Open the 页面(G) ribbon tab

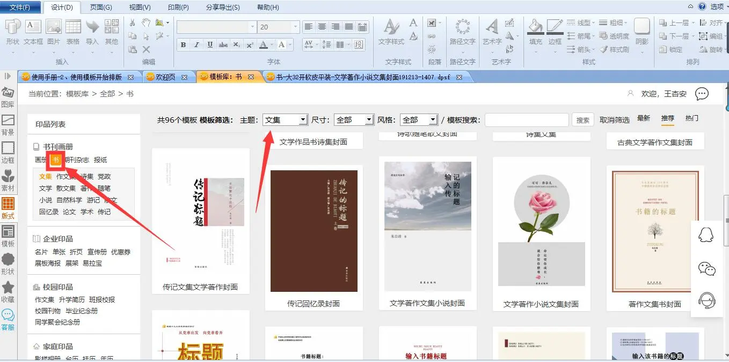(x=101, y=7)
